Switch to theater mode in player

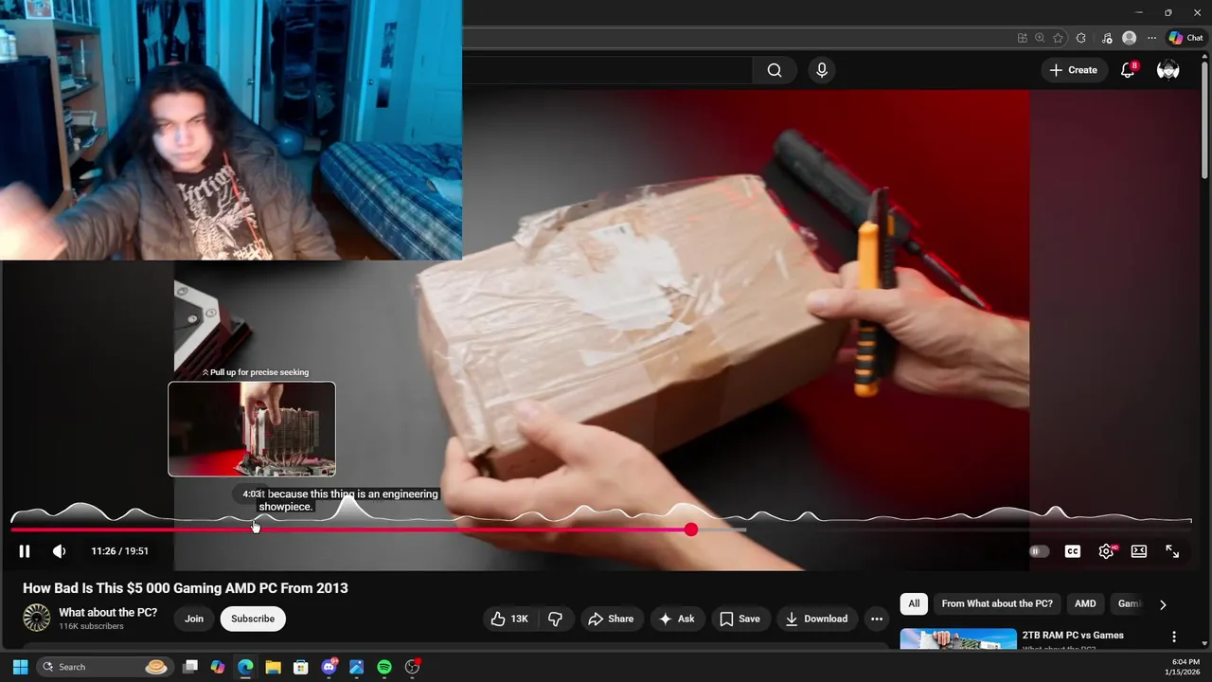[x=1139, y=551]
